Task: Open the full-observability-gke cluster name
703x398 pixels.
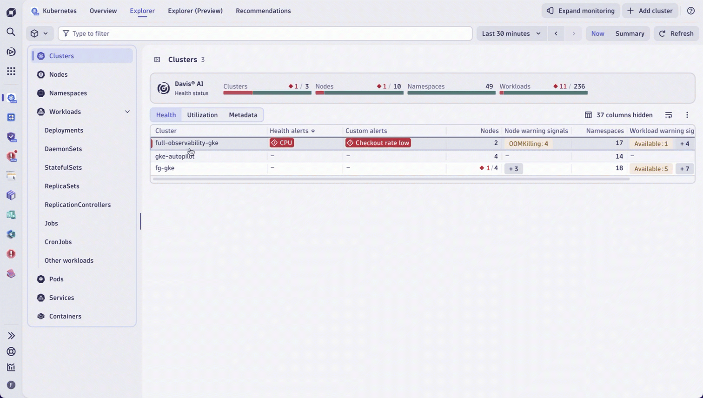Action: coord(187,143)
